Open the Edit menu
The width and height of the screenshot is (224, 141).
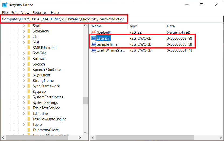[x=14, y=13]
